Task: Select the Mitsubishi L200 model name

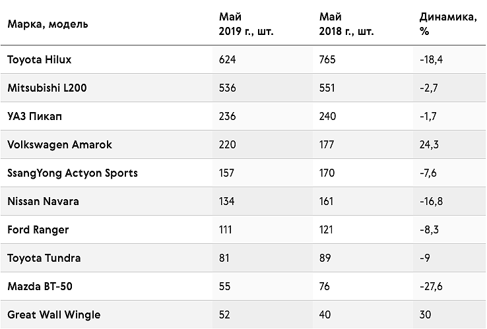Action: pyautogui.click(x=47, y=88)
